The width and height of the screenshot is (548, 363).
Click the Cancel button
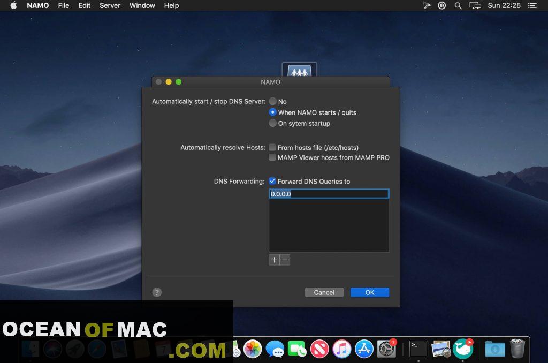[324, 292]
